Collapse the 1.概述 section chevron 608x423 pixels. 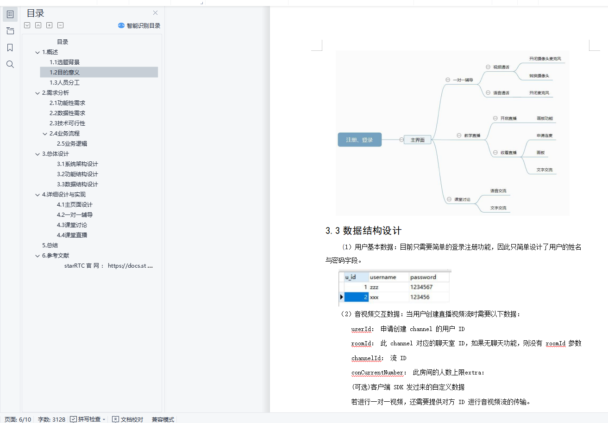[38, 52]
